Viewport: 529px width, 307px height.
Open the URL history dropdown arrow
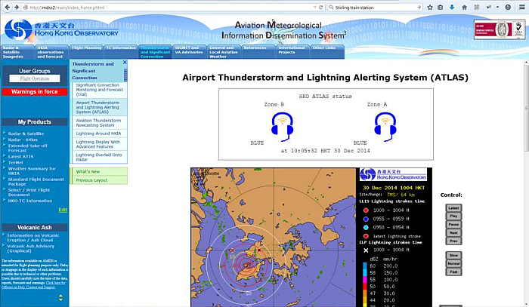315,7
